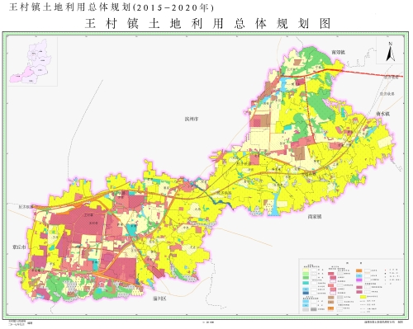Click the bright yellow legend swatch
413x329 pixels.
click(363, 297)
